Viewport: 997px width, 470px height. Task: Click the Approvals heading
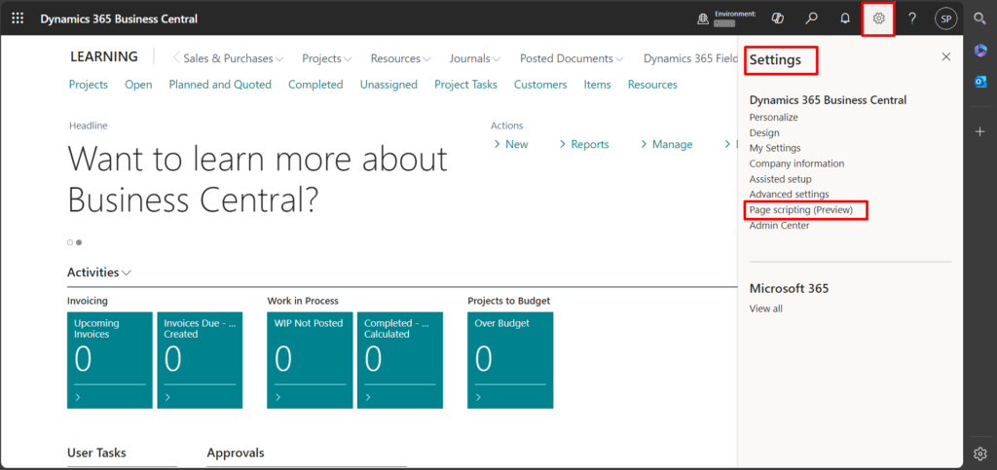click(x=236, y=452)
